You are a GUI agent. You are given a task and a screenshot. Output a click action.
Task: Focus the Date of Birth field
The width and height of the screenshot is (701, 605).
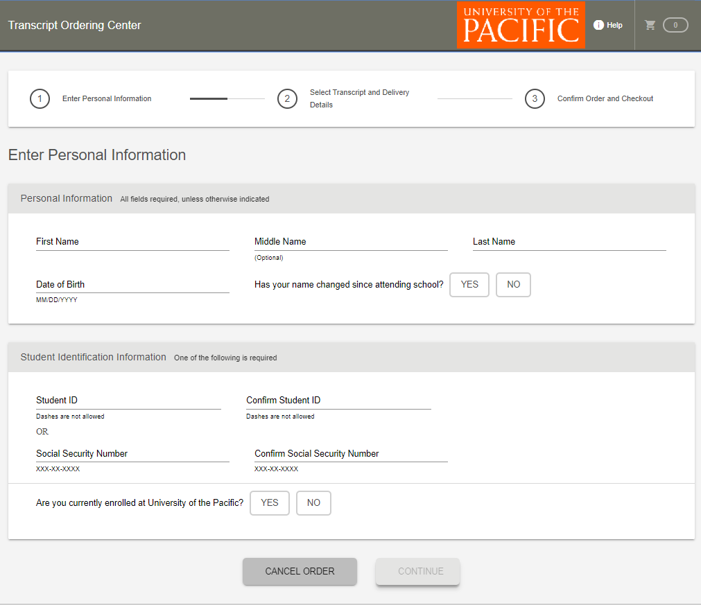pyautogui.click(x=132, y=285)
